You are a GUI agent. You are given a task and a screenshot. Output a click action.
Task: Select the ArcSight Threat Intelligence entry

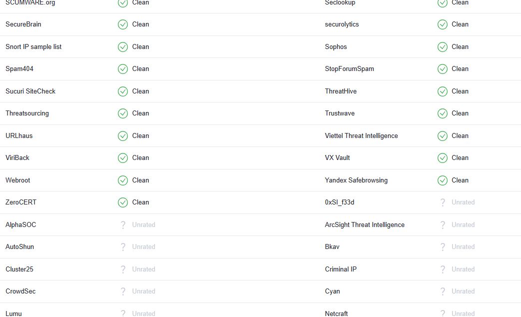[x=365, y=225]
